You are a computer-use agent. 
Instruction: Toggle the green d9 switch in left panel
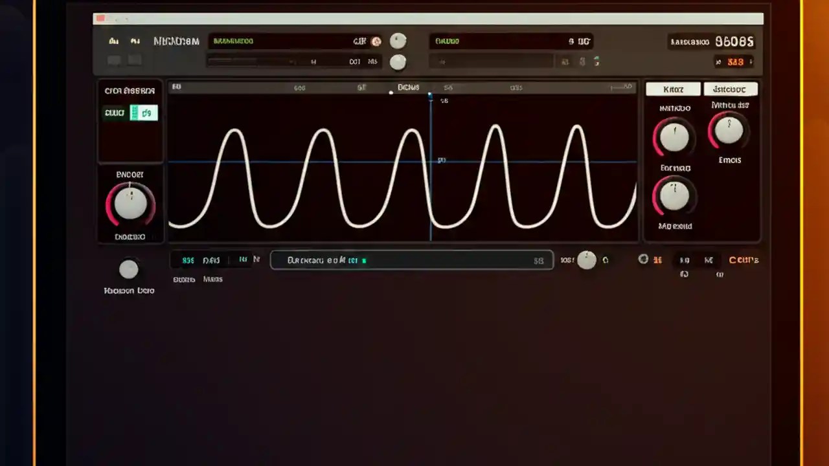(144, 112)
